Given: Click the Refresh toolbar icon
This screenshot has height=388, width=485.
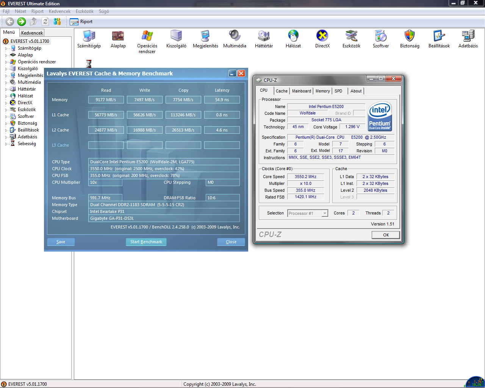Looking at the screenshot, I should point(45,22).
